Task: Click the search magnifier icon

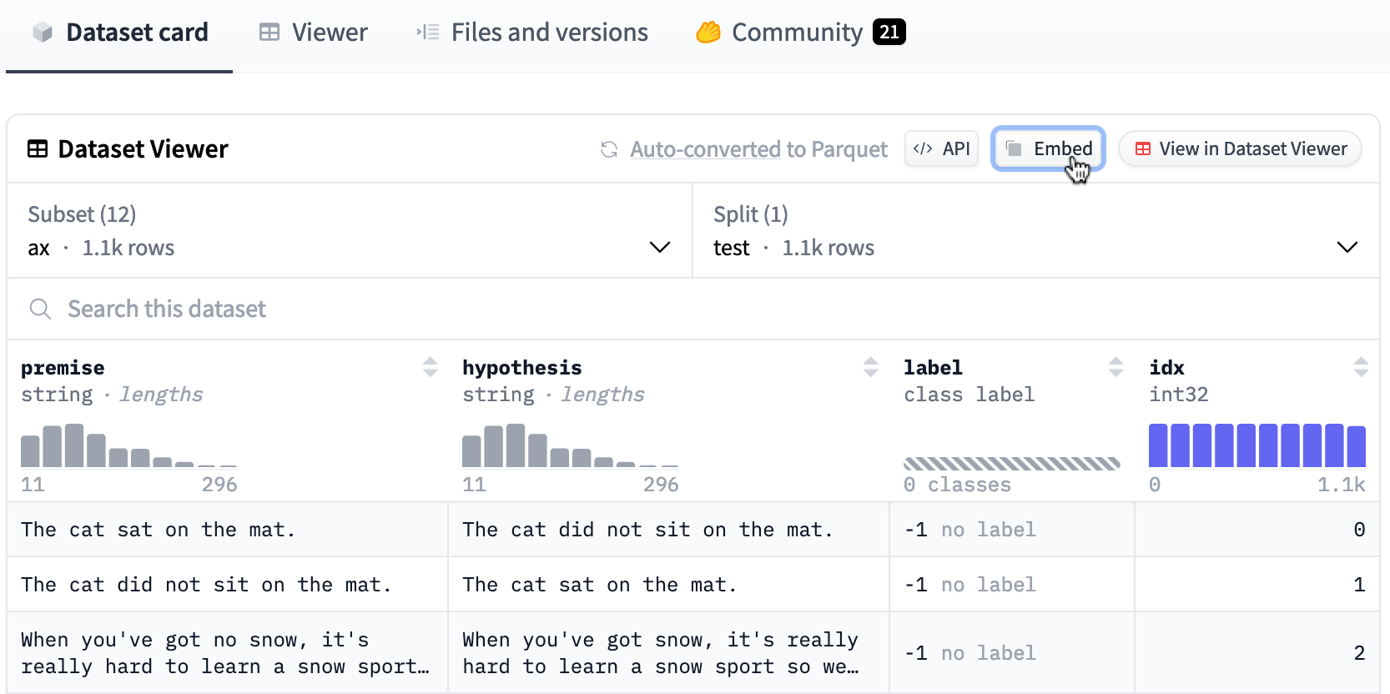Action: click(40, 309)
